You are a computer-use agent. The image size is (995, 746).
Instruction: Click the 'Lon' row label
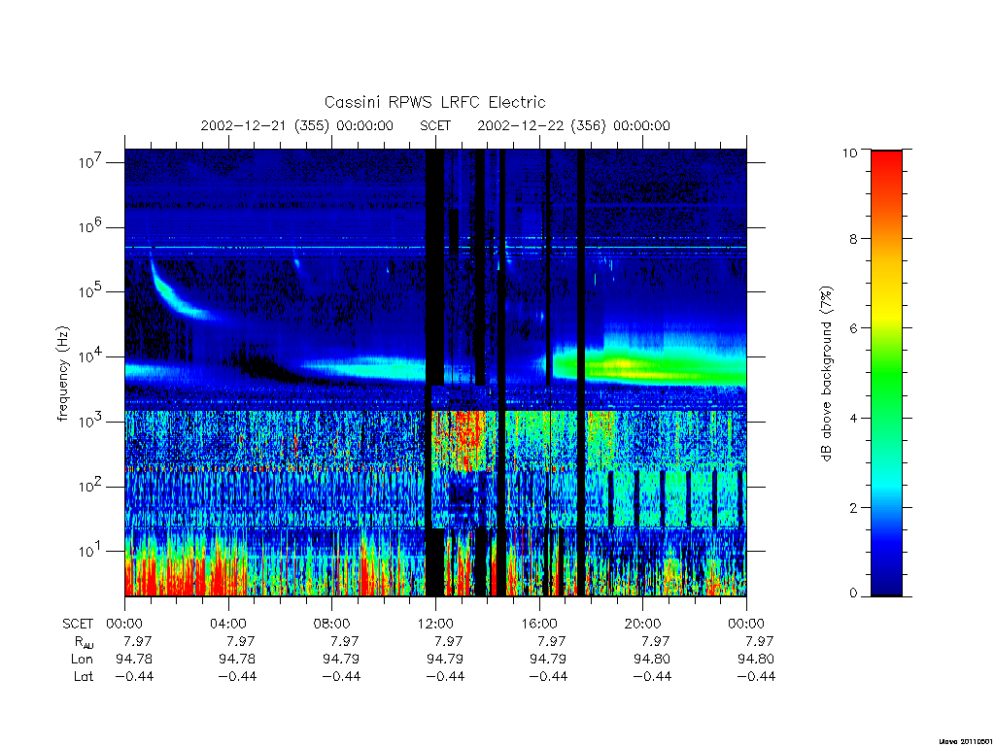click(82, 660)
